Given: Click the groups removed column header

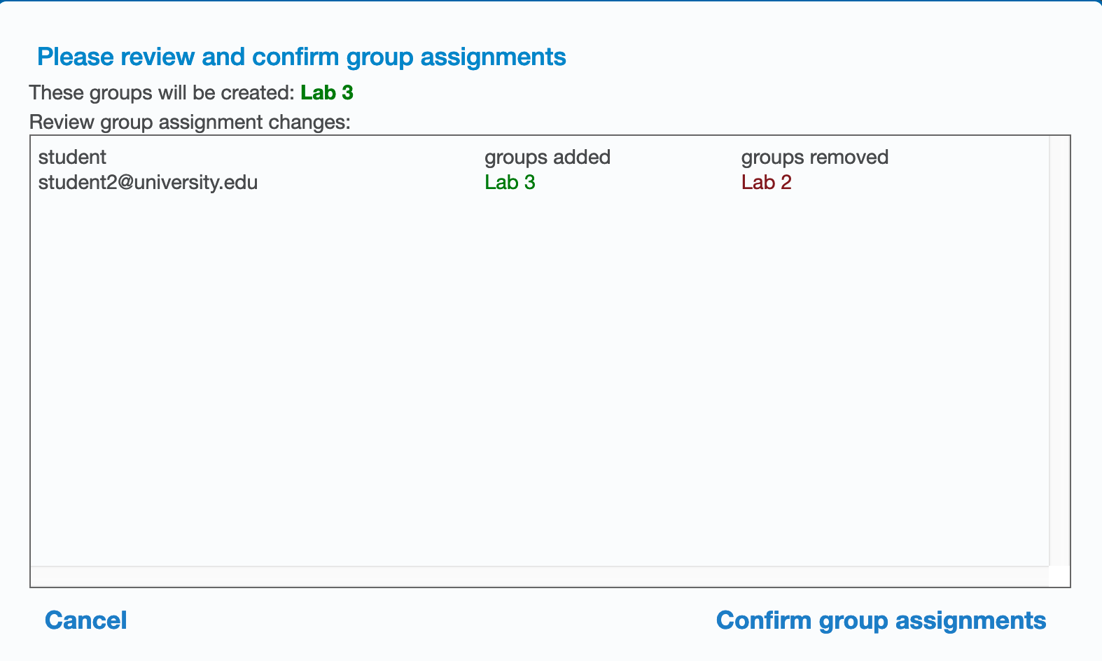Looking at the screenshot, I should (x=815, y=157).
